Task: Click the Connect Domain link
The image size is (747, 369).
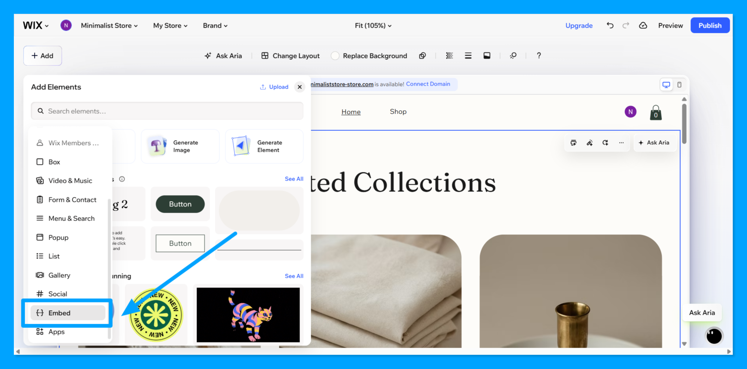Action: pyautogui.click(x=428, y=84)
